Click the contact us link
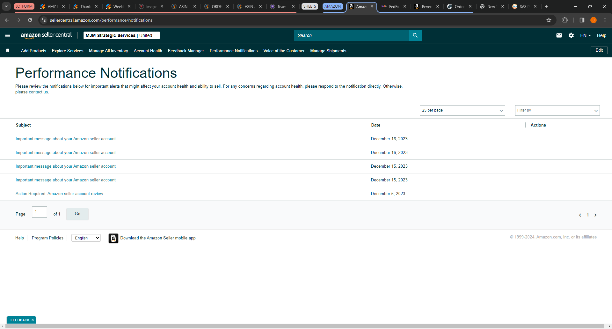Viewport: 612px width, 329px height. (x=38, y=92)
